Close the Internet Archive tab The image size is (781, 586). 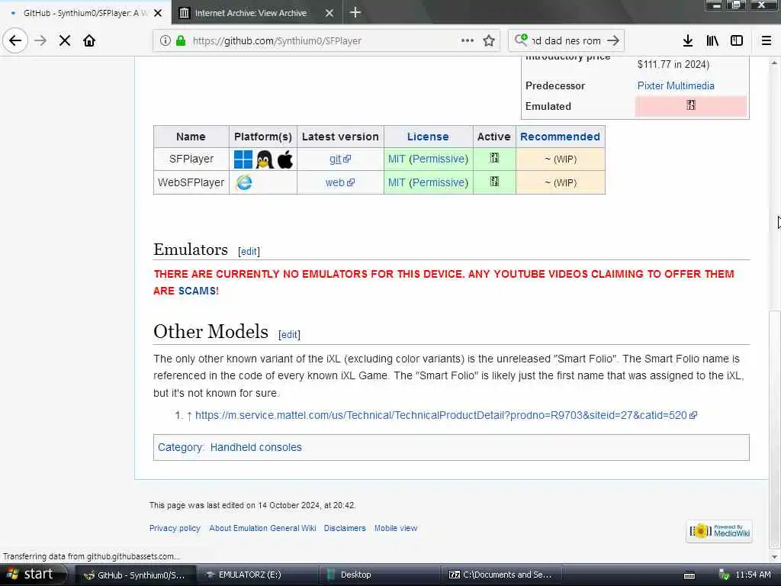[329, 13]
